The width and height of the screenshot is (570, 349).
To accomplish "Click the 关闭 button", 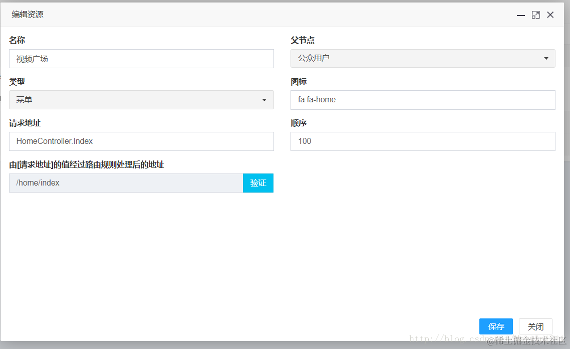I will (x=535, y=326).
